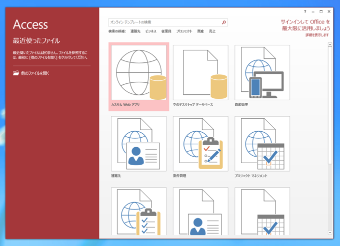The height and width of the screenshot is (246, 340).
Task: Click the scrollbar up arrow
Action: click(x=330, y=44)
